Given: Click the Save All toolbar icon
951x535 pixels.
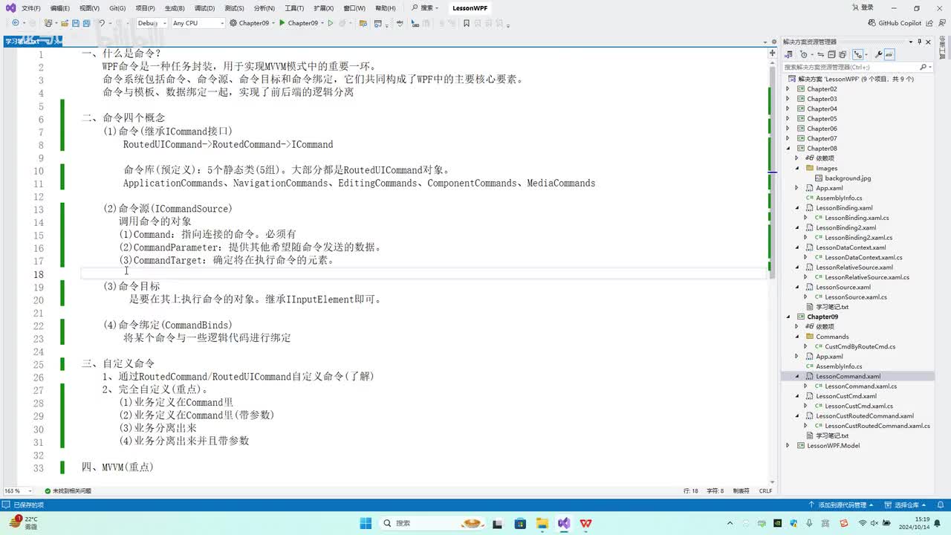Looking at the screenshot, I should pos(86,23).
